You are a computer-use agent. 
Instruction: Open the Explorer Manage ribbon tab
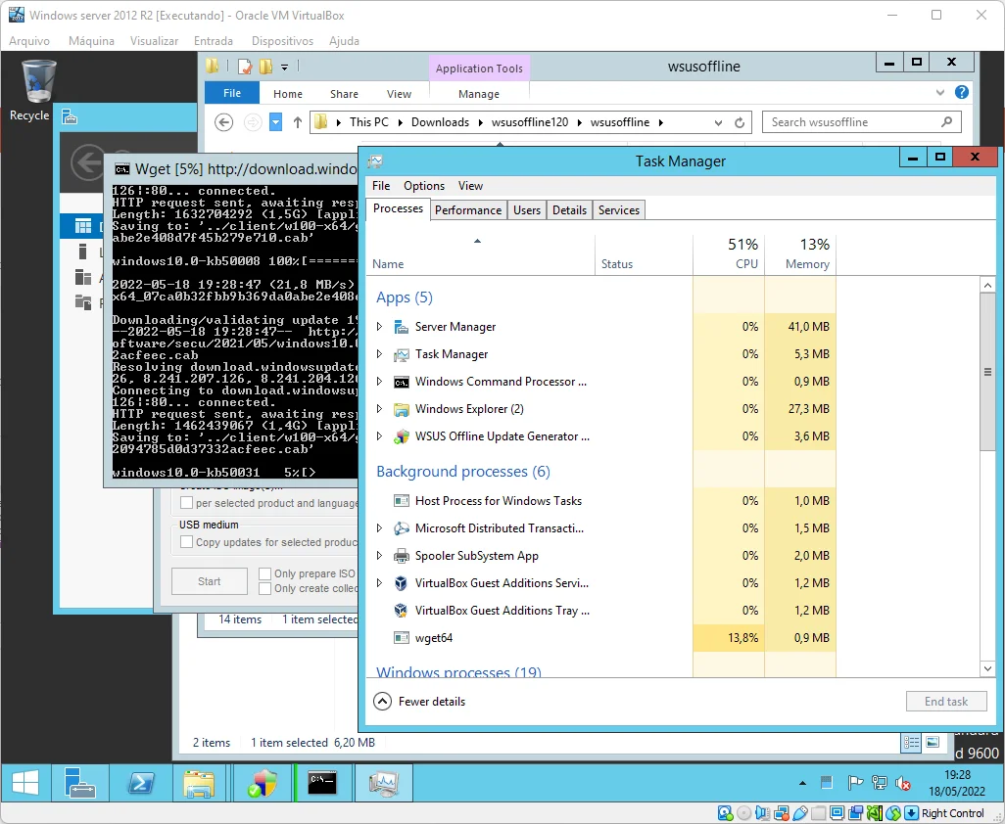[x=478, y=94]
